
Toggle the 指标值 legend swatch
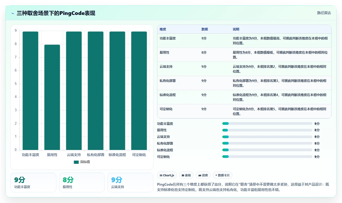tap(76, 162)
